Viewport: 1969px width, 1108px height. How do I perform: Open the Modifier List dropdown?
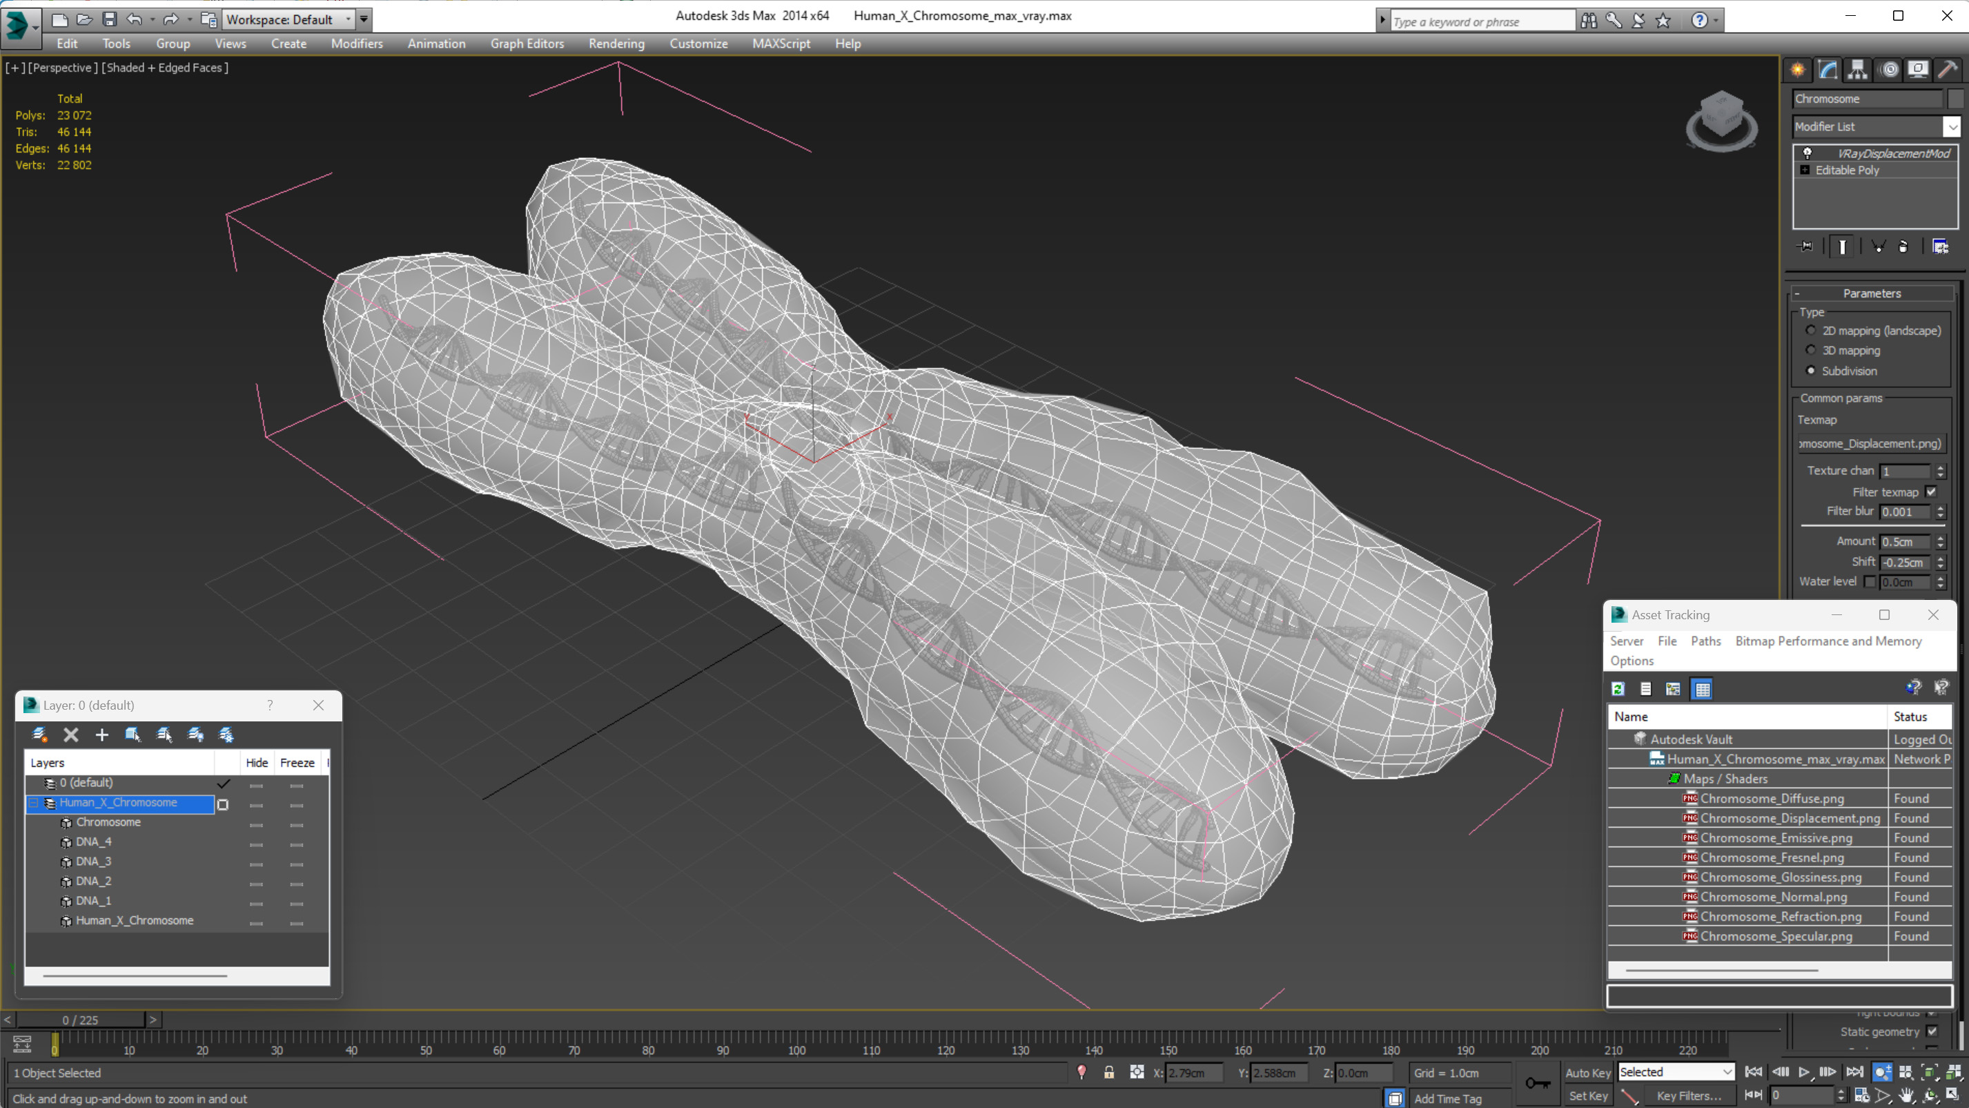click(1953, 127)
